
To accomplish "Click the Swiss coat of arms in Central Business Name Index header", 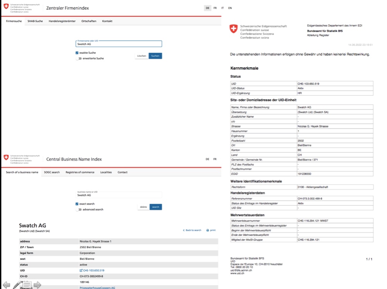I will 6,157.
